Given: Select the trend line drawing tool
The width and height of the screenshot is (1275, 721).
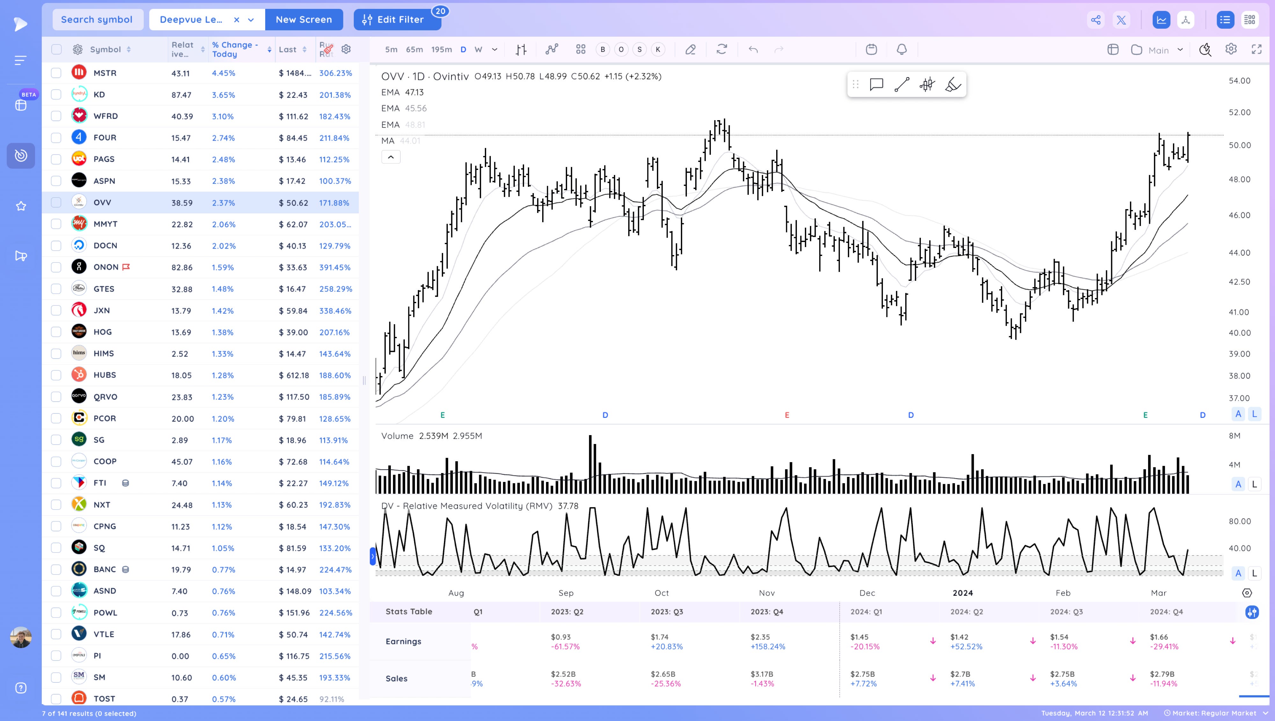Looking at the screenshot, I should 902,85.
